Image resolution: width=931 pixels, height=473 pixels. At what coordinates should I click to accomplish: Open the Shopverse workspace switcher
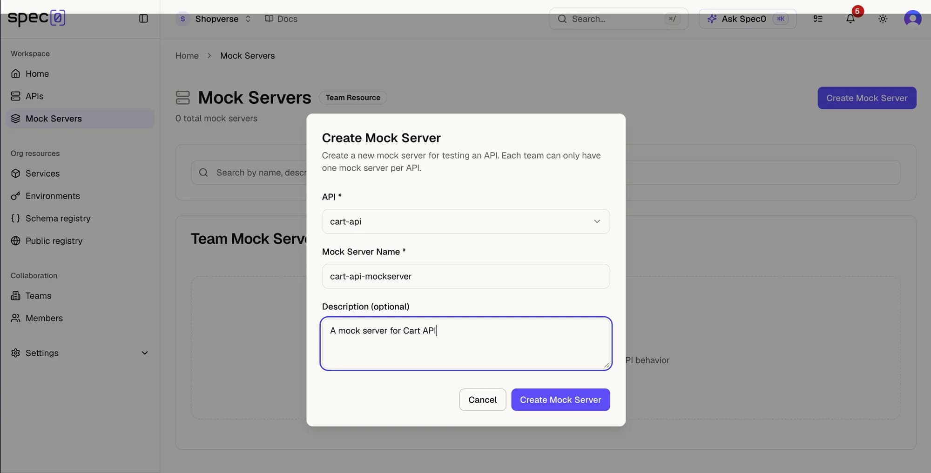pos(215,19)
